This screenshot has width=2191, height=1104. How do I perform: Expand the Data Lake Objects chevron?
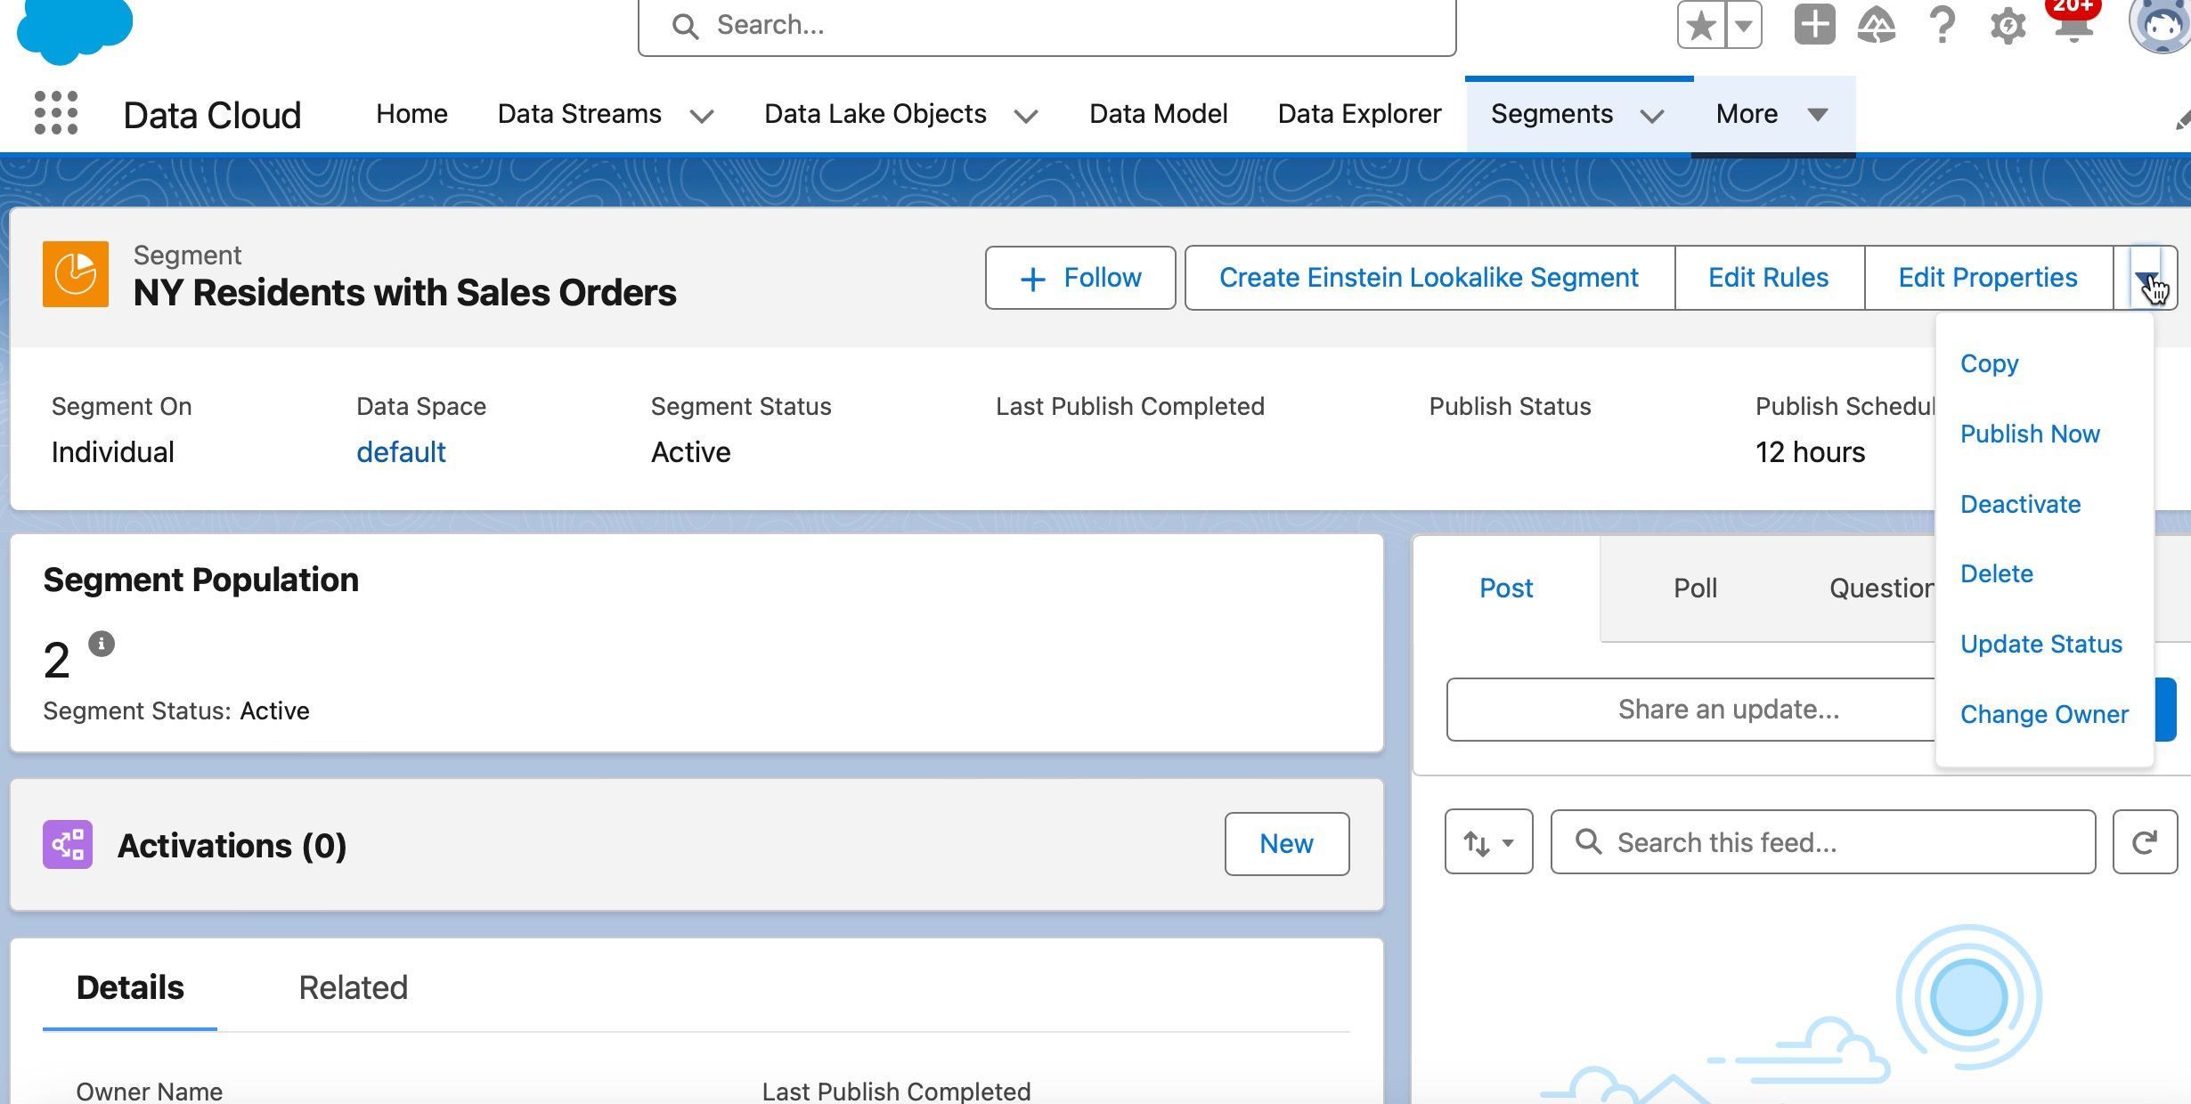[1026, 116]
